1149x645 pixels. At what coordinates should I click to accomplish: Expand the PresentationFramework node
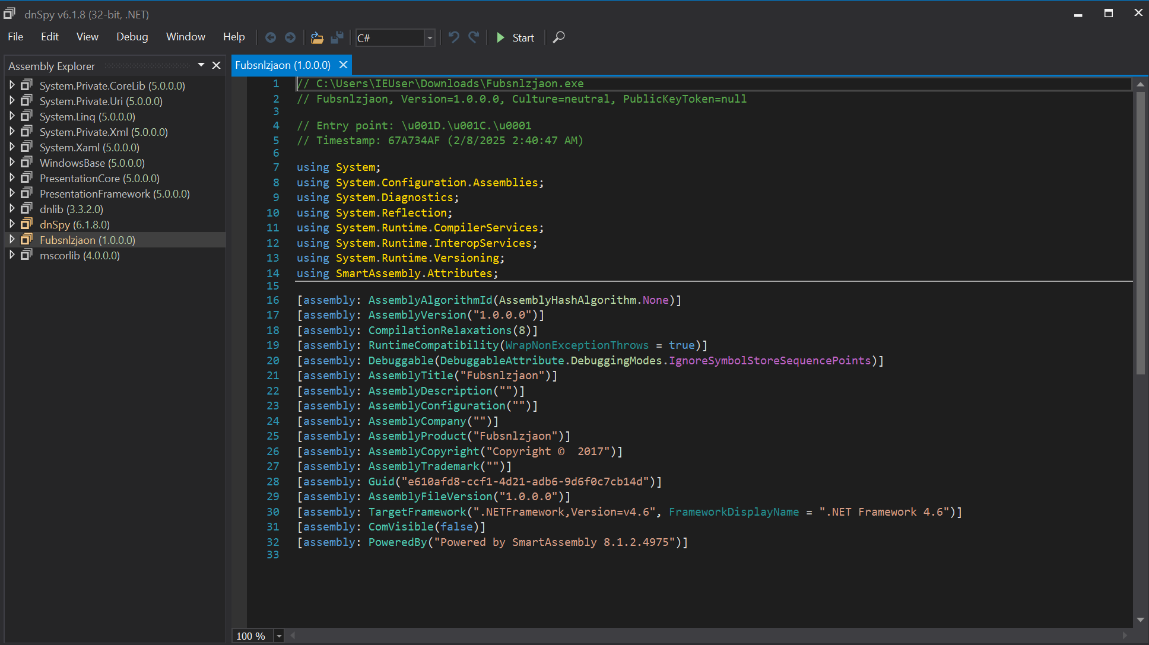(x=12, y=193)
